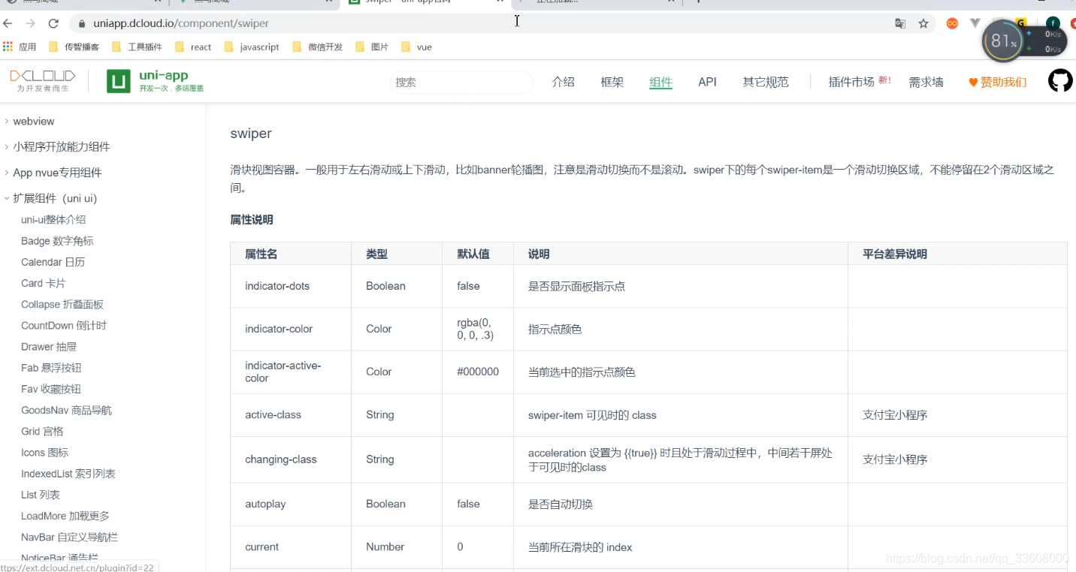Open the Calendar 日历 sidebar entry
Viewport: 1076px width, 572px height.
coord(53,261)
